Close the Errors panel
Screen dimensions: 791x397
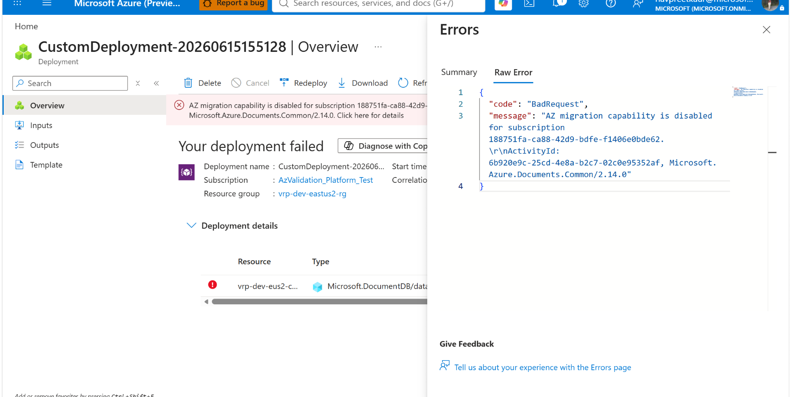766,30
